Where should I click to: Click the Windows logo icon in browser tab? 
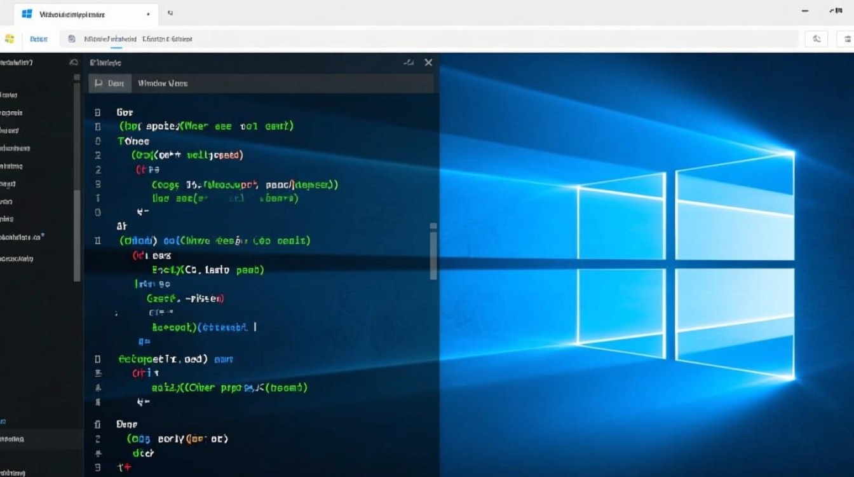click(25, 14)
